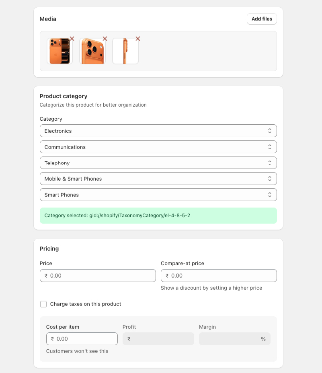Screen dimensions: 322x373
Task: Remove the third product image
Action: point(138,39)
